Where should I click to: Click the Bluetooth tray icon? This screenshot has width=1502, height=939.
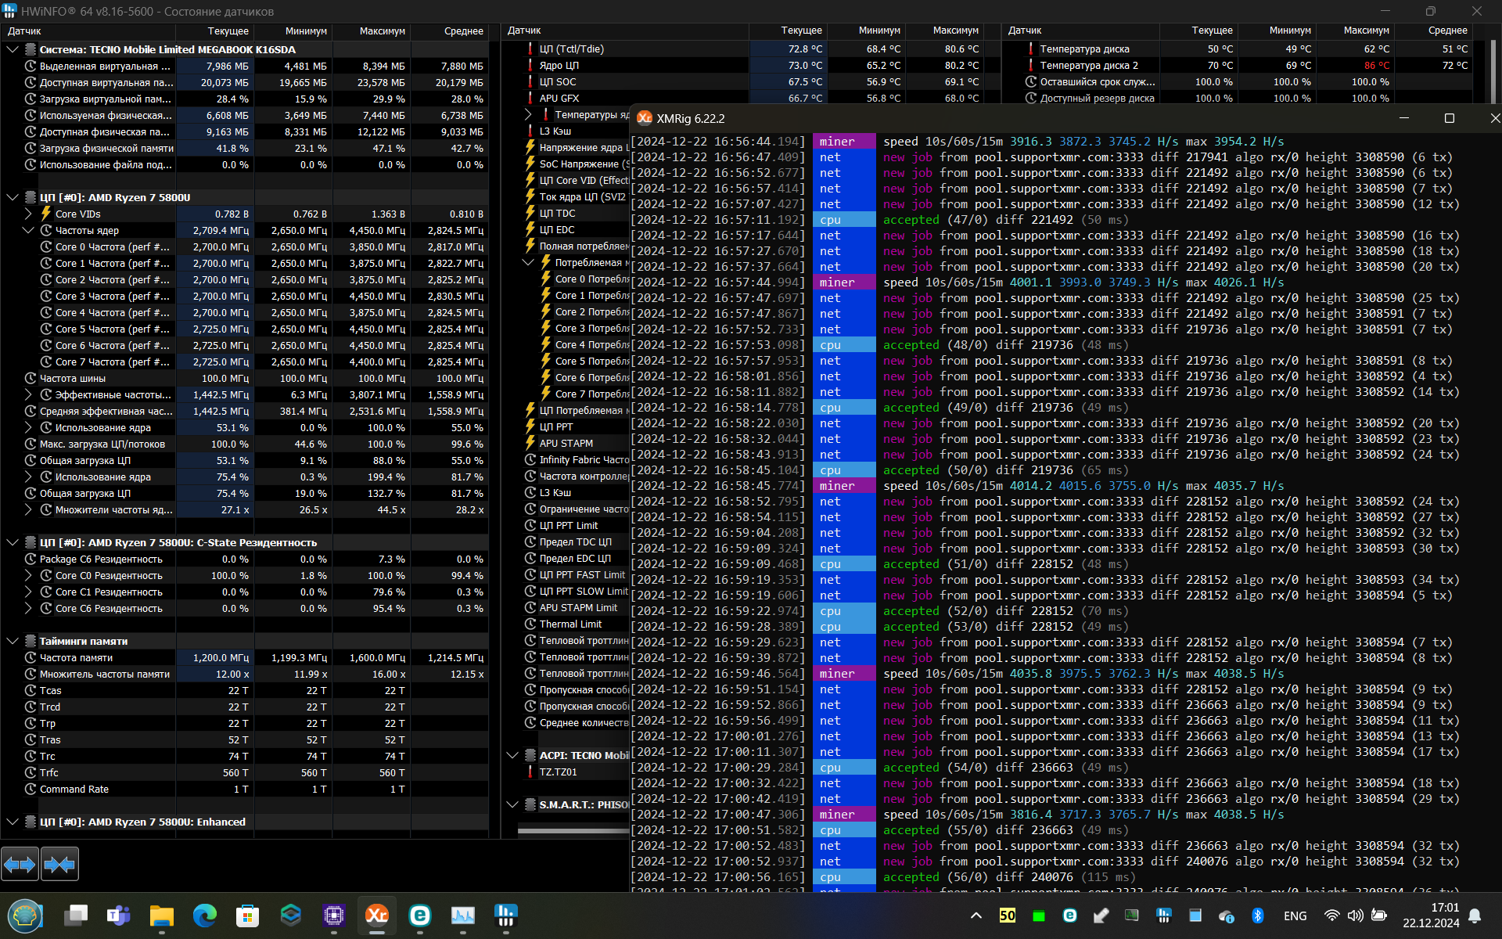pyautogui.click(x=1258, y=916)
